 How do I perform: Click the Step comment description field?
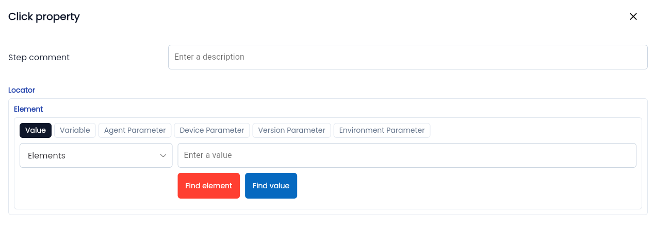point(407,57)
